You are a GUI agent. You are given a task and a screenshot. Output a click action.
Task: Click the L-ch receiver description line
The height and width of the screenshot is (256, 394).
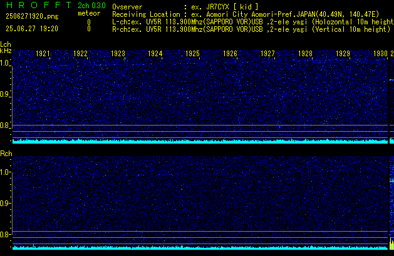253,22
